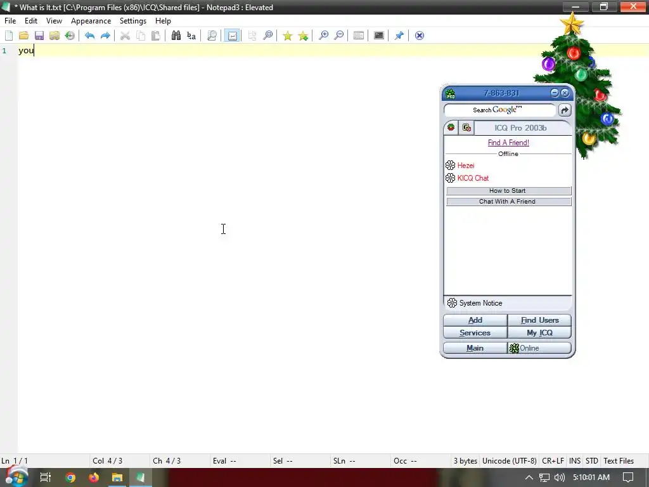Open the Appearance menu
This screenshot has height=487, width=649.
(x=91, y=21)
